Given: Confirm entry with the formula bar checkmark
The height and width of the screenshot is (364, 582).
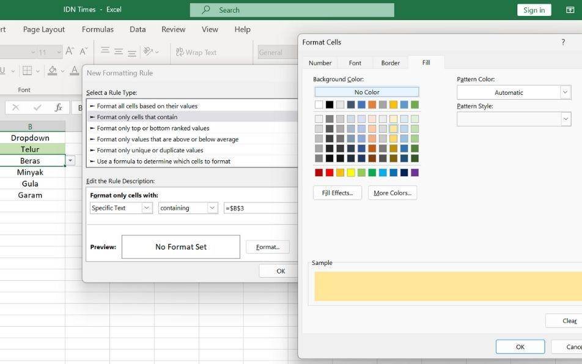Looking at the screenshot, I should click(x=37, y=108).
